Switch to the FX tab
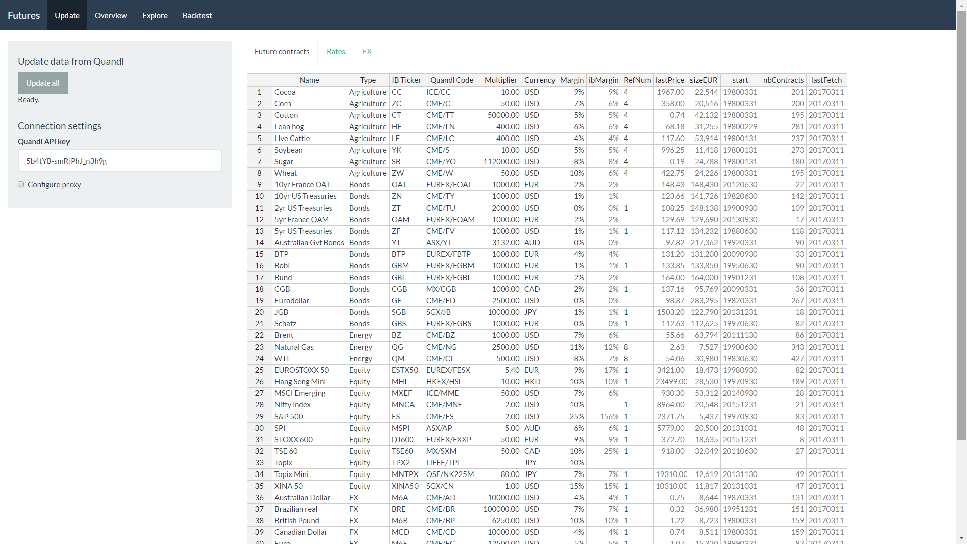 click(367, 51)
